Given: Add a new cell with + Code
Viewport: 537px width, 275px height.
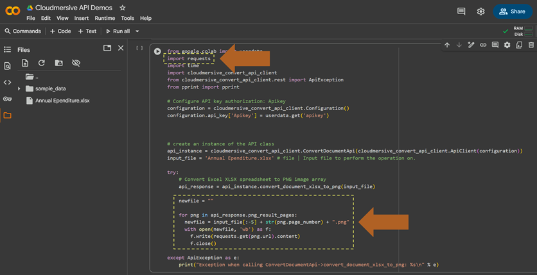Looking at the screenshot, I should (60, 31).
